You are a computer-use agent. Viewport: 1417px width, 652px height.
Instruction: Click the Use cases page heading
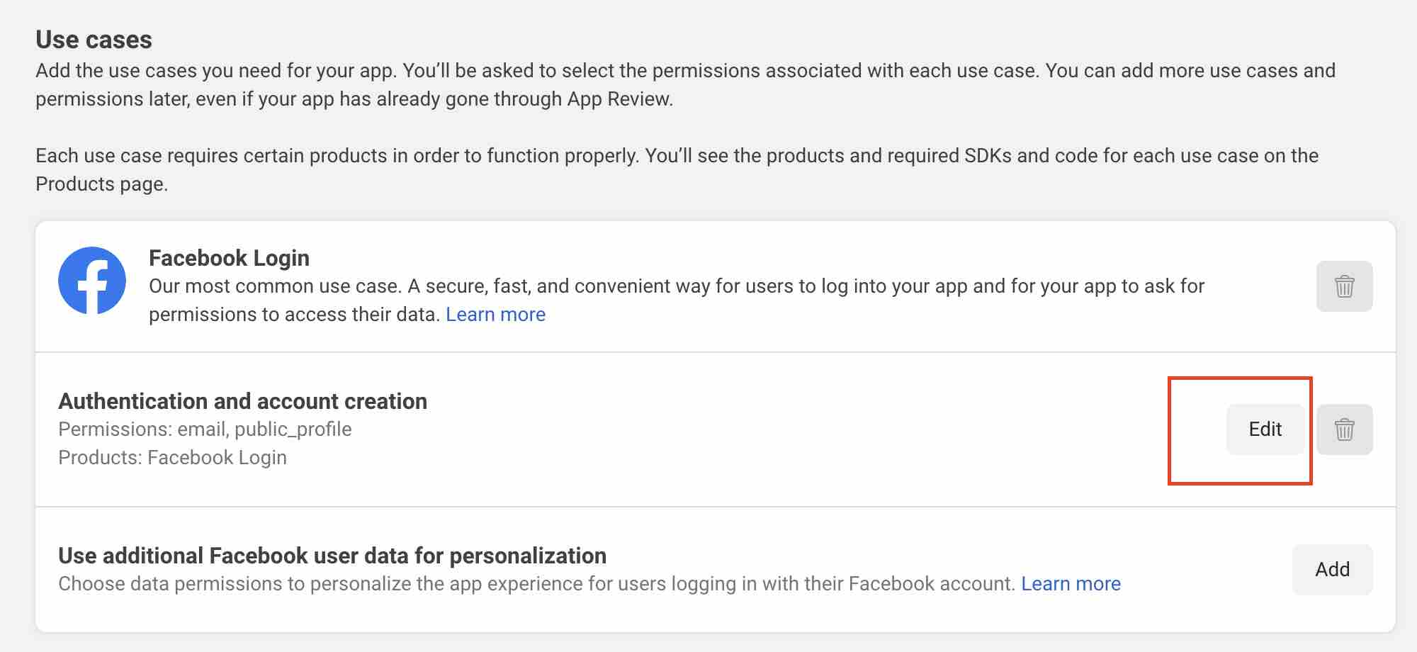coord(94,40)
